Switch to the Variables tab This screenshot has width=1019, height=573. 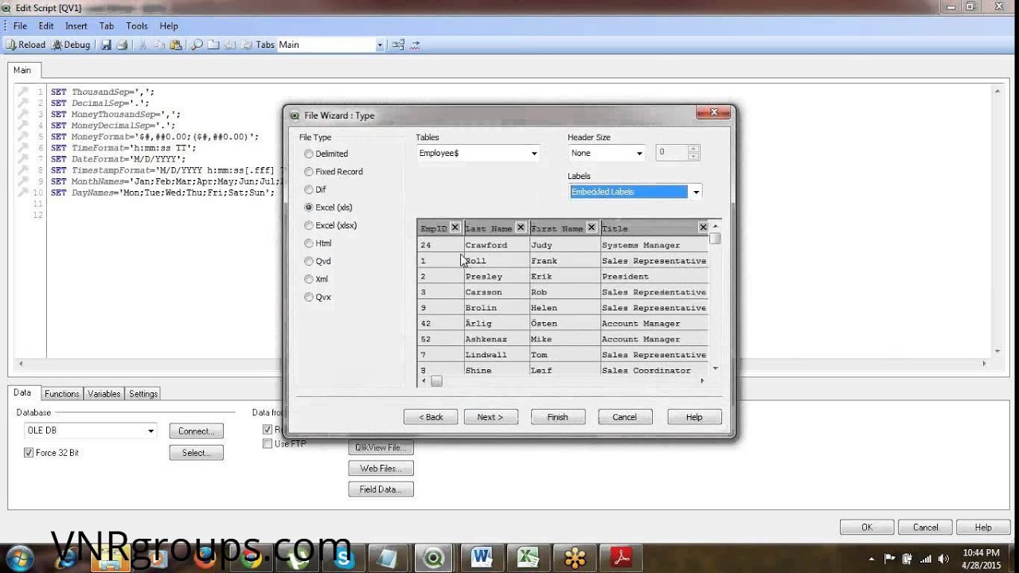[104, 394]
